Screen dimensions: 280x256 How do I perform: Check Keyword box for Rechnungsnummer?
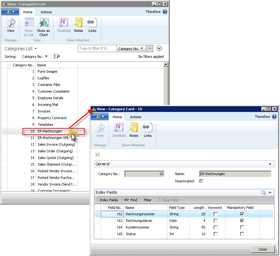(216, 214)
